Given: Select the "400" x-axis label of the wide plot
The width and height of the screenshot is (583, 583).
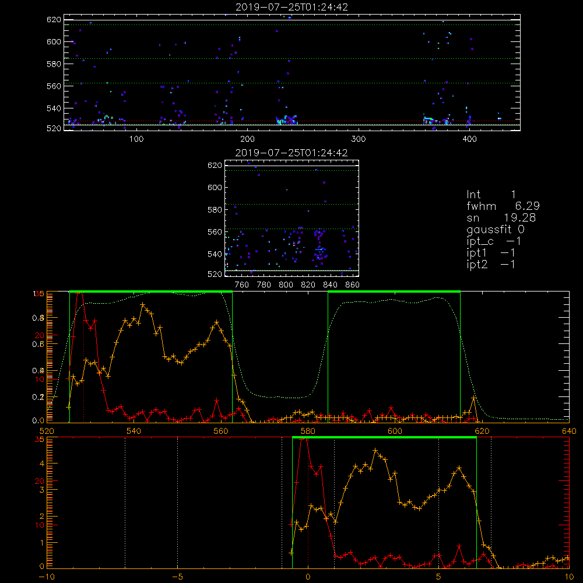Looking at the screenshot, I should [469, 139].
